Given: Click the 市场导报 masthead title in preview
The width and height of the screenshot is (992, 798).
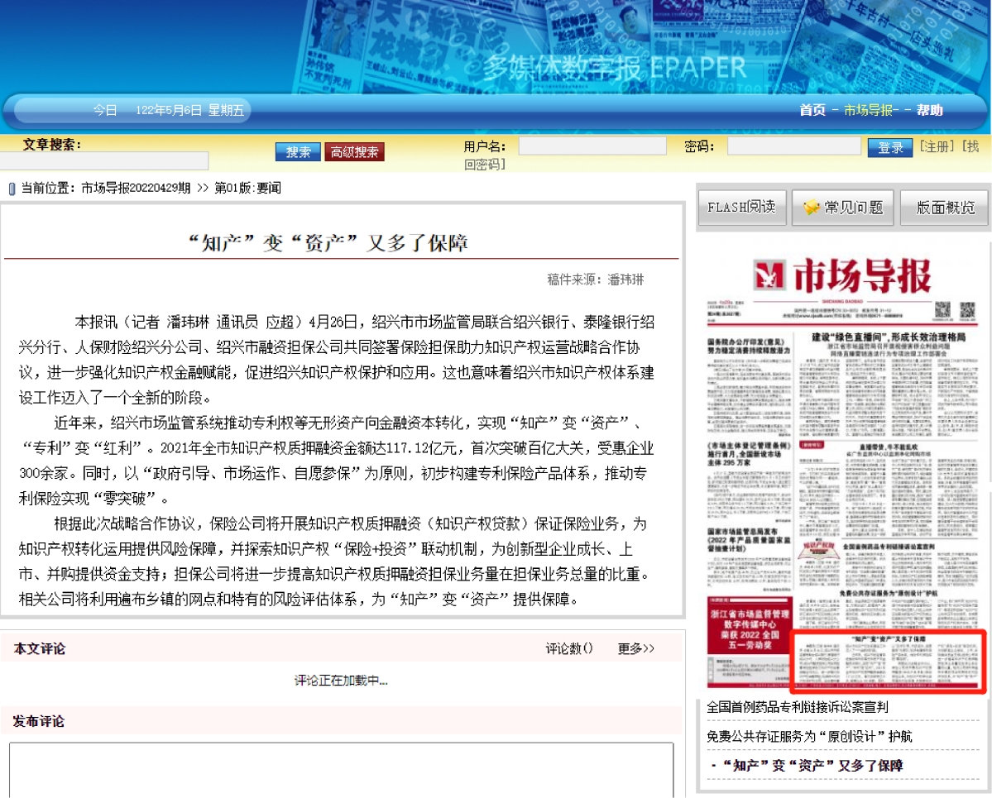Looking at the screenshot, I should point(861,275).
